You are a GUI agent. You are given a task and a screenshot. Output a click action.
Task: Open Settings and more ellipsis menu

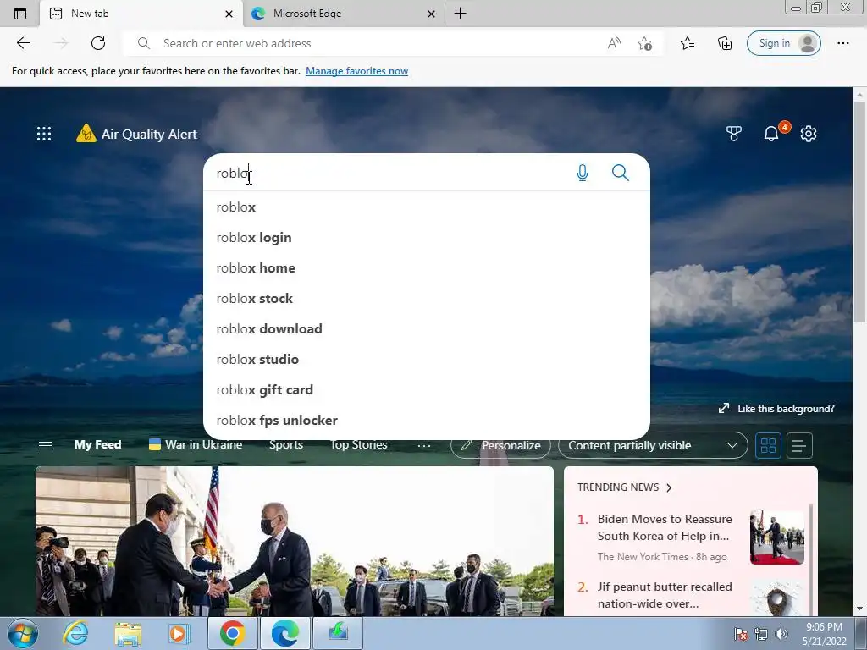click(842, 43)
